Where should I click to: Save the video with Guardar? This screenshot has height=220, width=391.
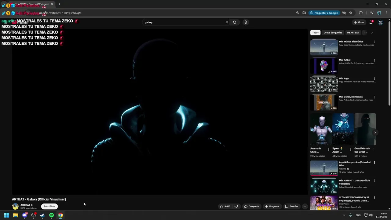[291, 207]
